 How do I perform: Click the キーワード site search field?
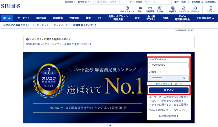[157, 2]
